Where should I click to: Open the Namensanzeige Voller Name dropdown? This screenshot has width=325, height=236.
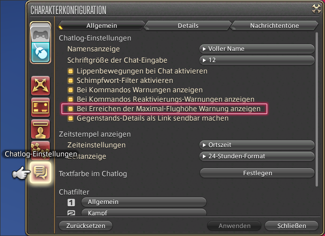pos(257,49)
